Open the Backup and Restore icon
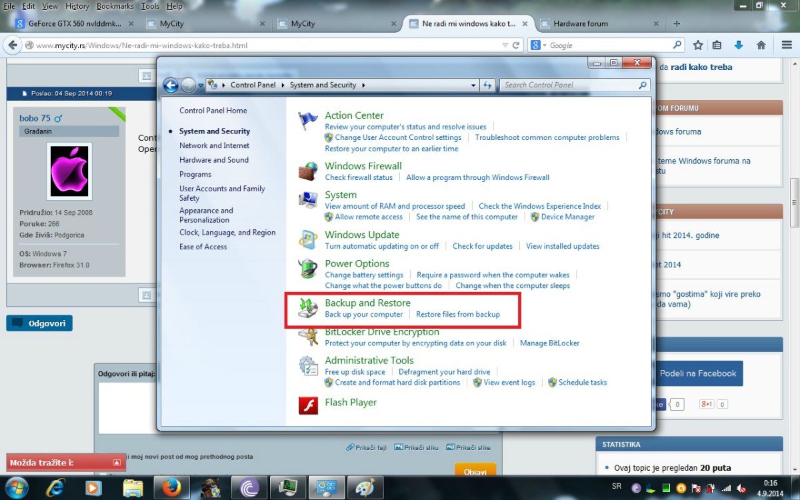This screenshot has height=500, width=800. pyautogui.click(x=308, y=308)
